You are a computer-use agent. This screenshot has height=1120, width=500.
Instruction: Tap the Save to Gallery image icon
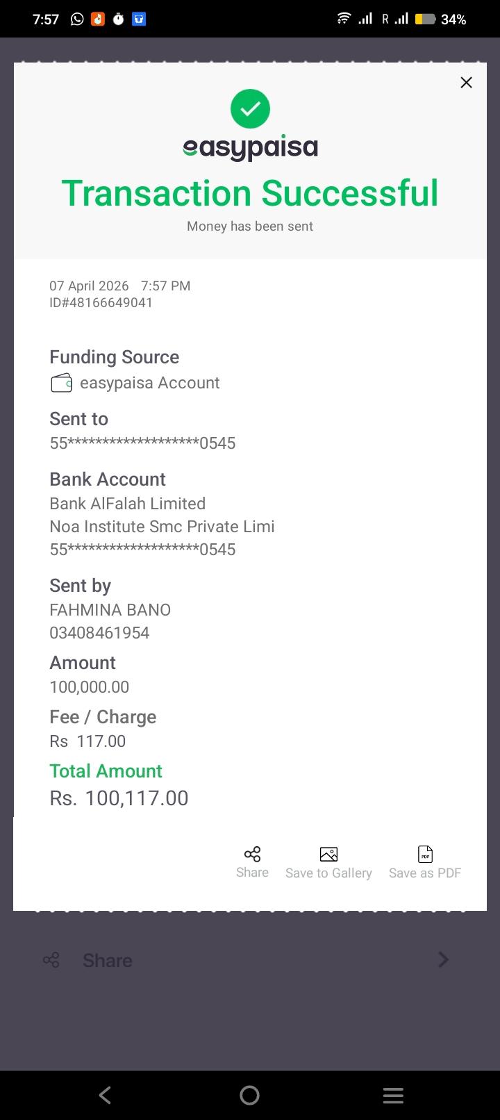click(x=328, y=854)
